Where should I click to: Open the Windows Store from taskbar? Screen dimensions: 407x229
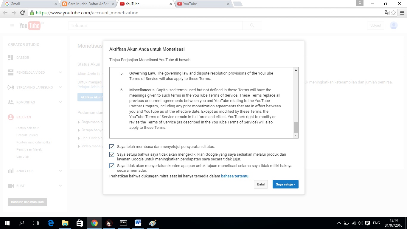coord(79,223)
